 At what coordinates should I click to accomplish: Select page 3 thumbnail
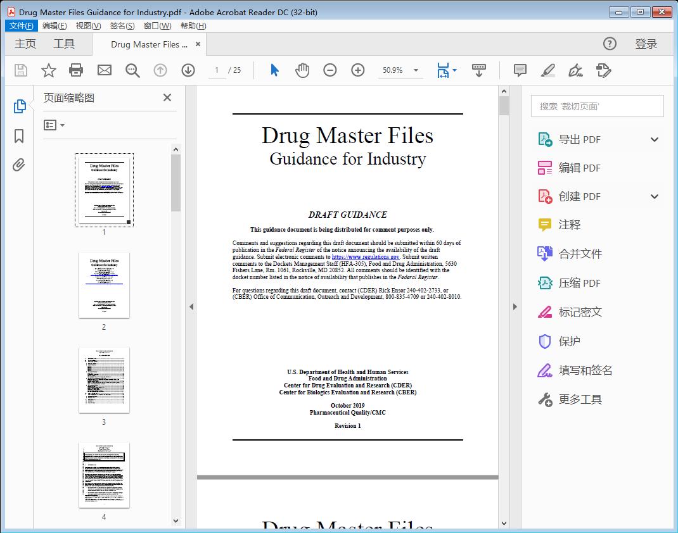tap(104, 380)
